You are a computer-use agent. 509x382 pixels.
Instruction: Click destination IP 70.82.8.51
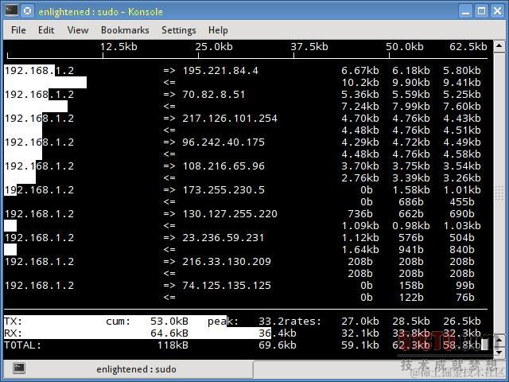point(214,95)
